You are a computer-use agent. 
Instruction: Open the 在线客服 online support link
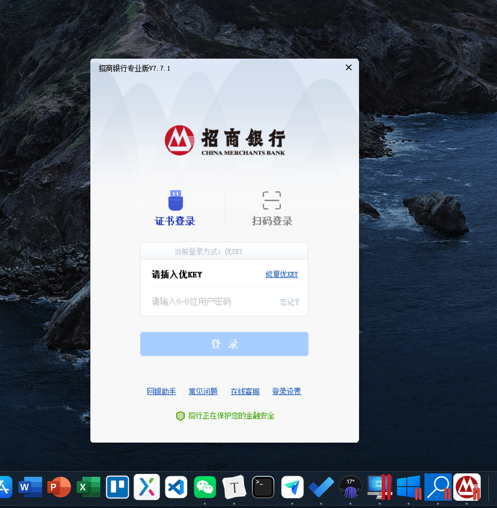(x=245, y=391)
